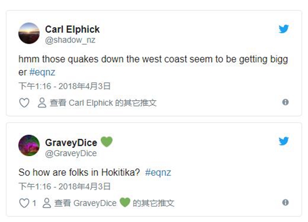Visit the @shadow_nz handle
Image resolution: width=308 pixels, height=222 pixels.
70,40
